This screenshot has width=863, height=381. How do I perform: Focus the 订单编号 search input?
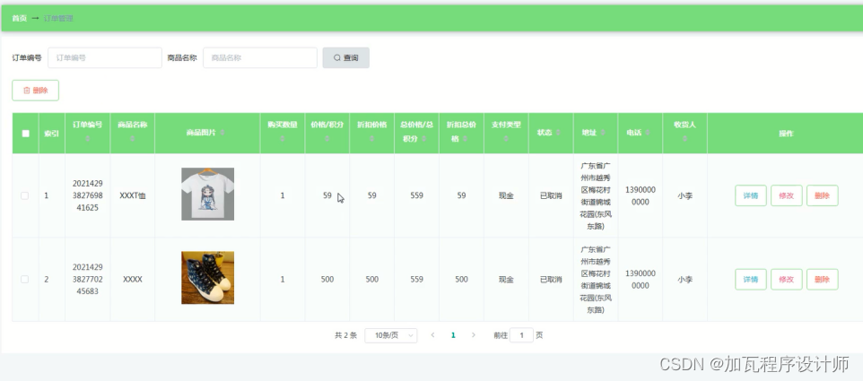tap(105, 57)
